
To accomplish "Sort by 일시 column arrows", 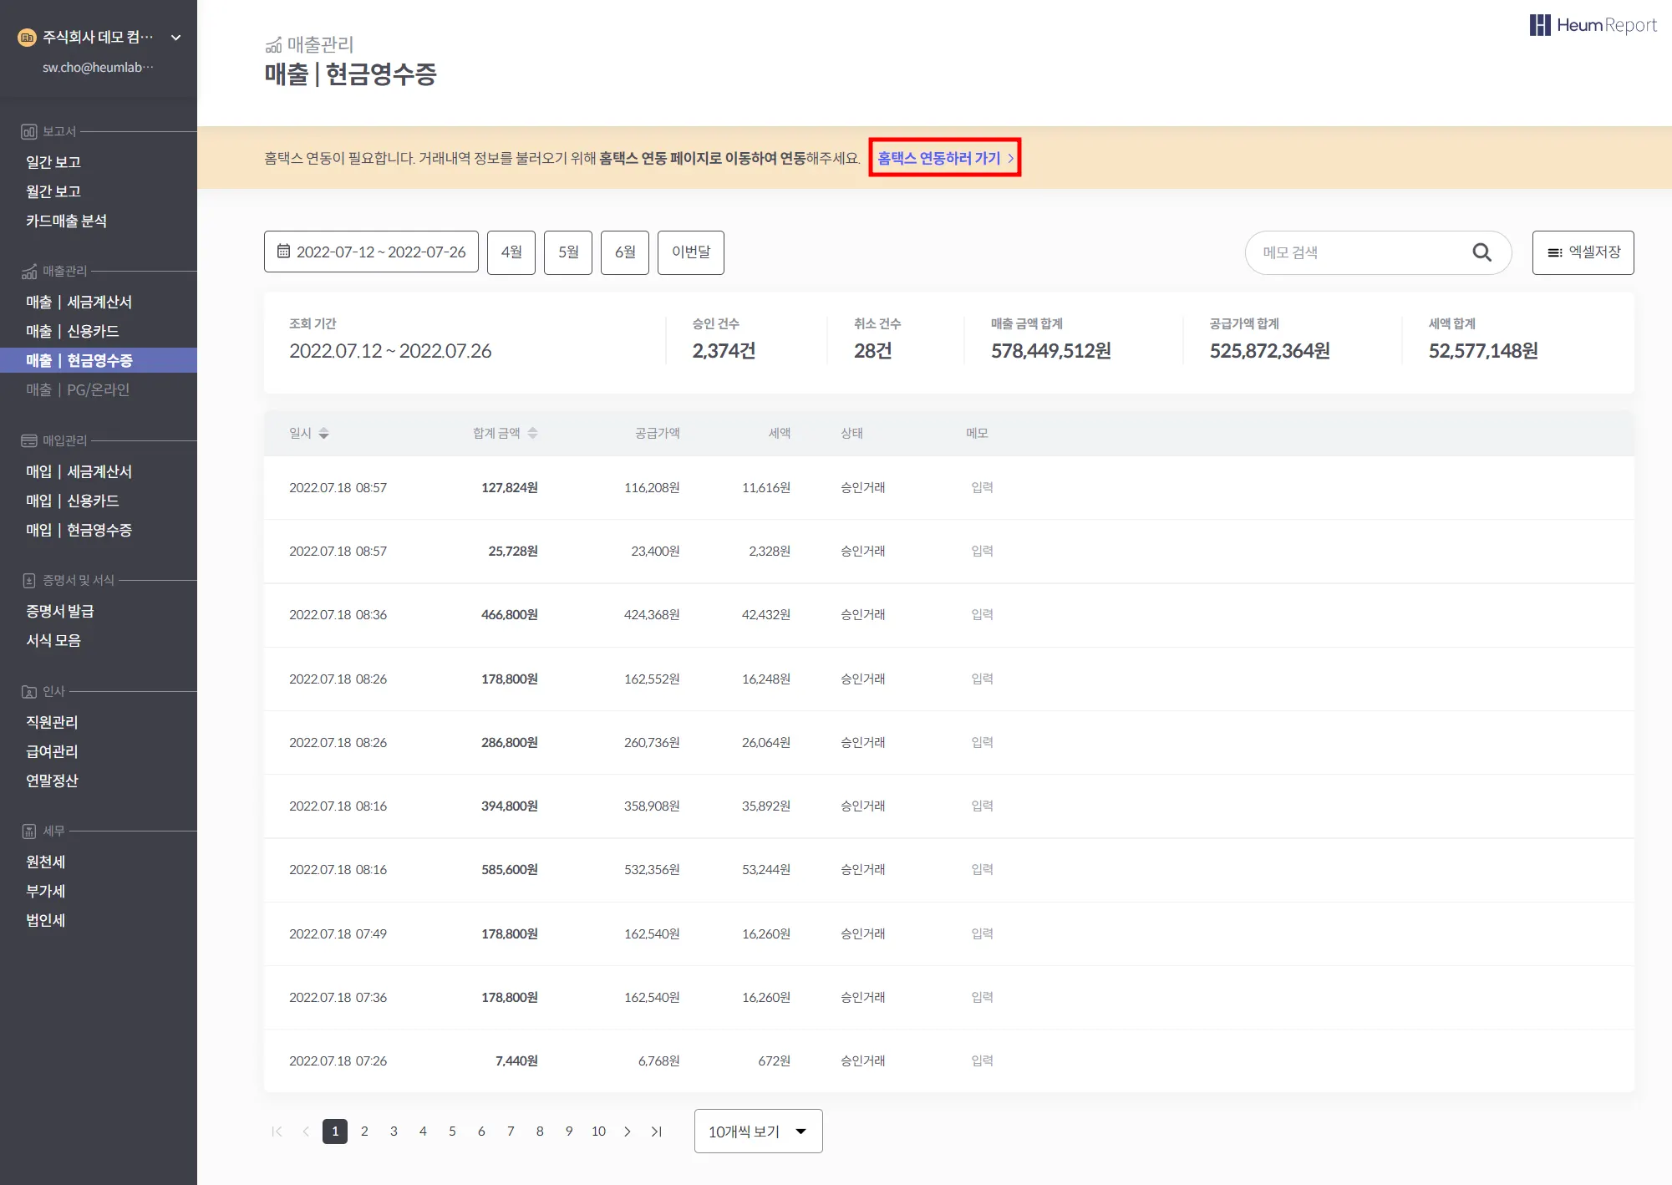I will [x=323, y=433].
